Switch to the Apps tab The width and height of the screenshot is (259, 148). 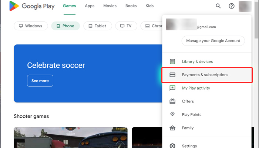pyautogui.click(x=90, y=6)
